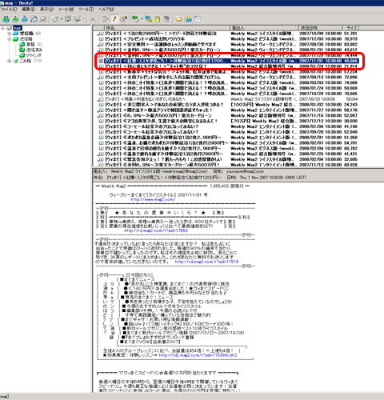
Task: Sort list by サイズ column header
Action: tap(351, 28)
